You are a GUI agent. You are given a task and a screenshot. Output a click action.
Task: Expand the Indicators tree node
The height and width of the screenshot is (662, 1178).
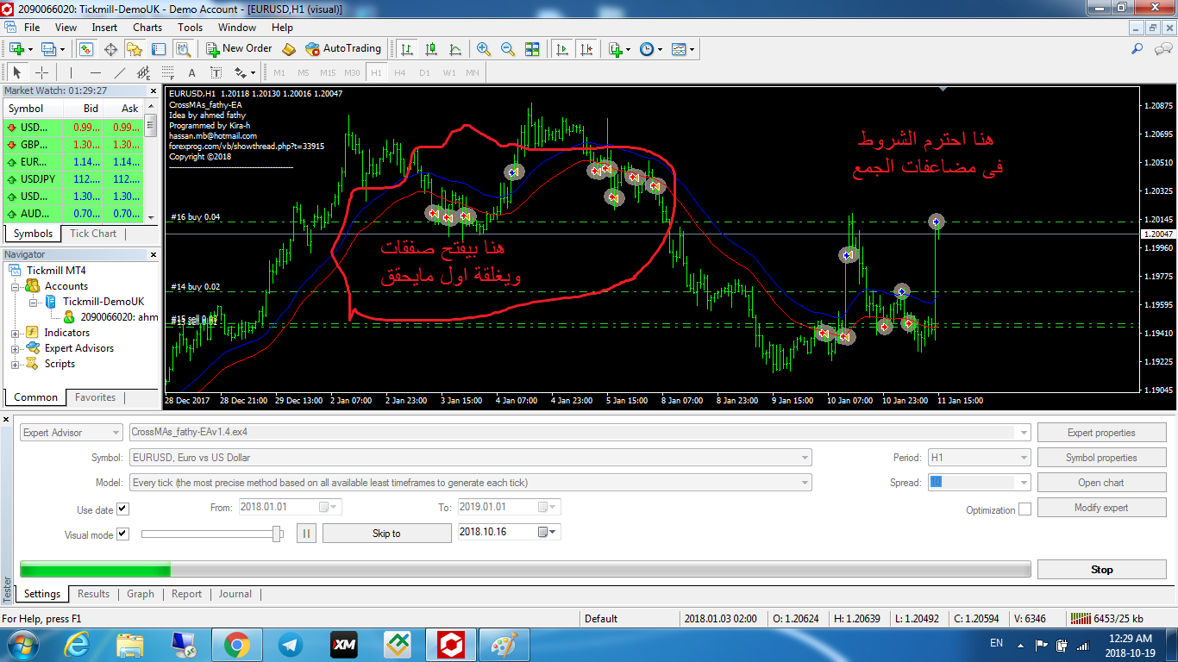tap(16, 333)
